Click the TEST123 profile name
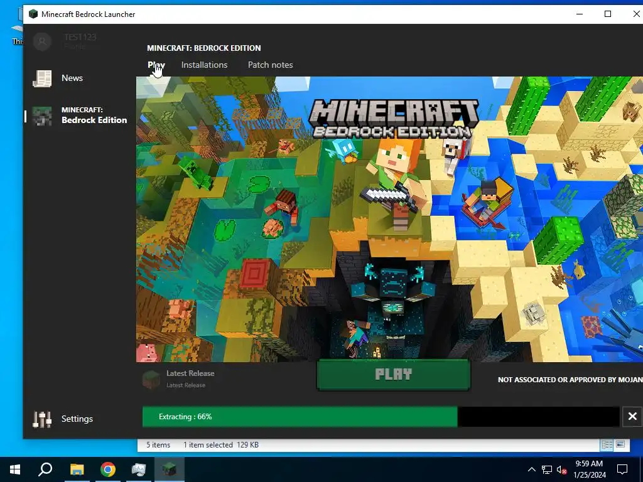643x482 pixels. [80, 37]
